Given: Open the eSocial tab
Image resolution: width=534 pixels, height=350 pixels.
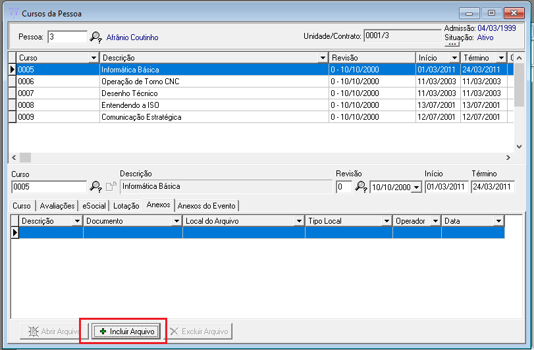Looking at the screenshot, I should (x=94, y=206).
